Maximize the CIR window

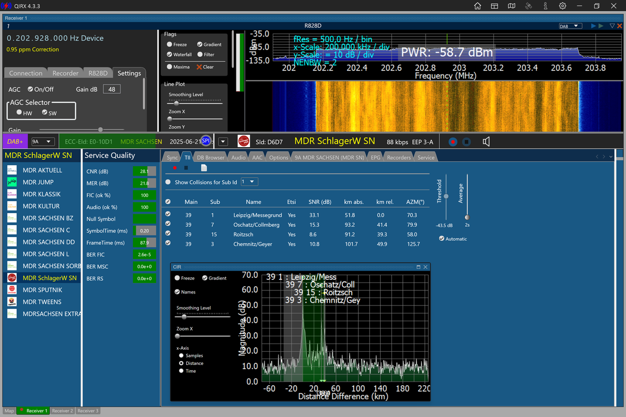pyautogui.click(x=418, y=267)
